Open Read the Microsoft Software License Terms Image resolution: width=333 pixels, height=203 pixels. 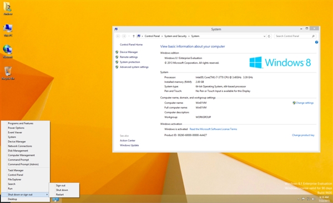(x=213, y=129)
